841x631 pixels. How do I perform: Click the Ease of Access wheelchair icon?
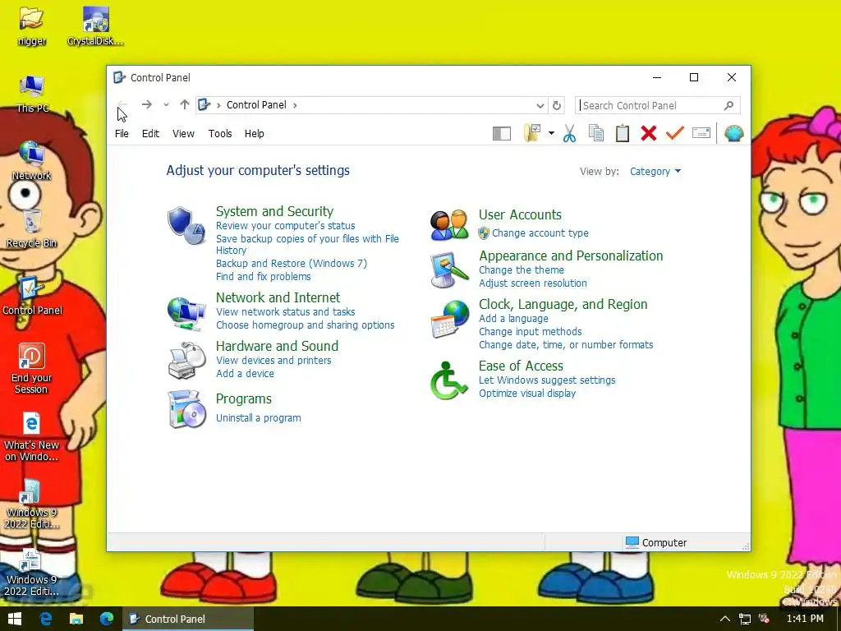coord(448,380)
